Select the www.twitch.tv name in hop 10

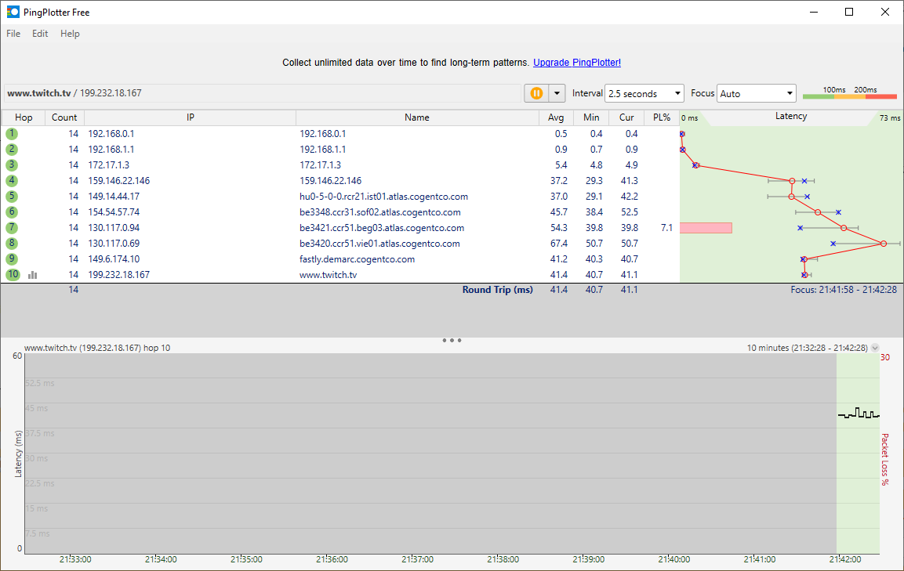(328, 275)
